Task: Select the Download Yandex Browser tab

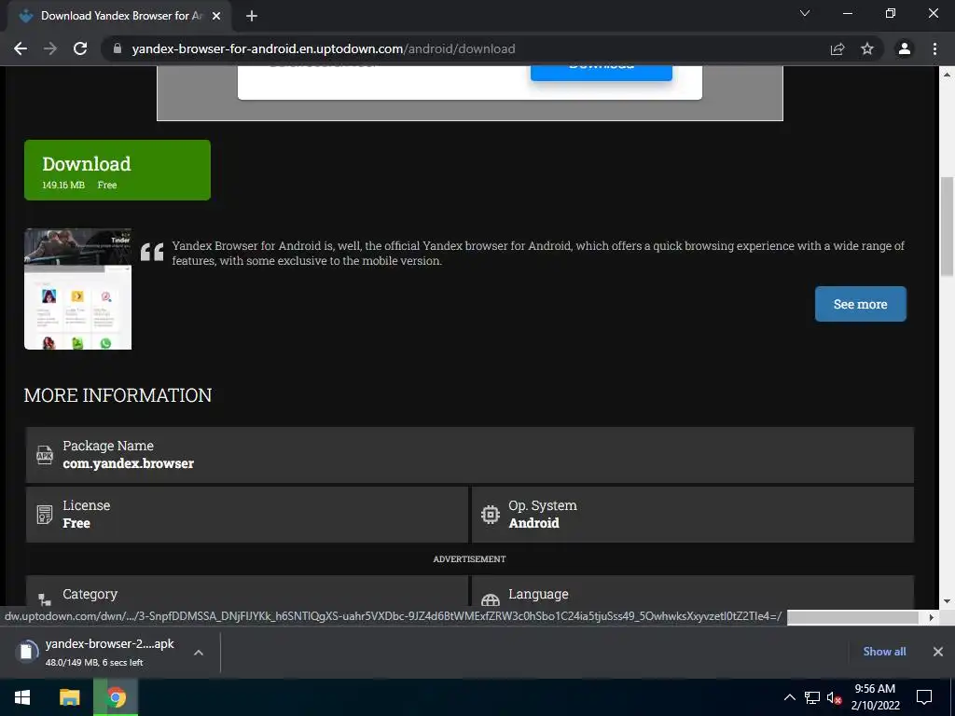Action: coord(120,16)
